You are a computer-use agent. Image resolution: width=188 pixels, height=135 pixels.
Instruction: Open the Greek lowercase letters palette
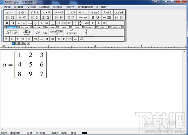coord(108,12)
